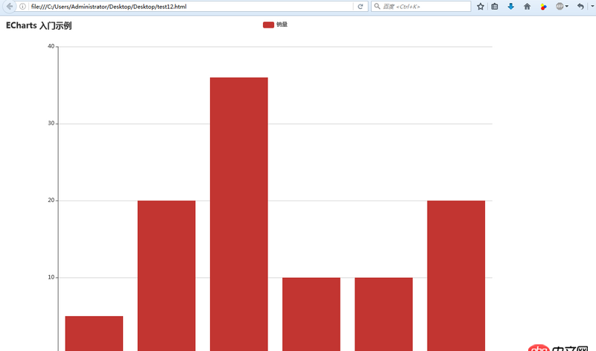
Task: Open the site information icon in address bar
Action: (x=22, y=7)
